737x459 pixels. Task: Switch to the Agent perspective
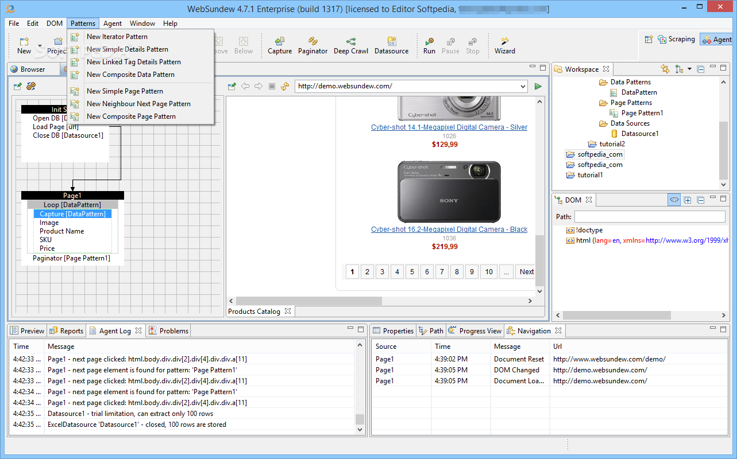pyautogui.click(x=717, y=40)
